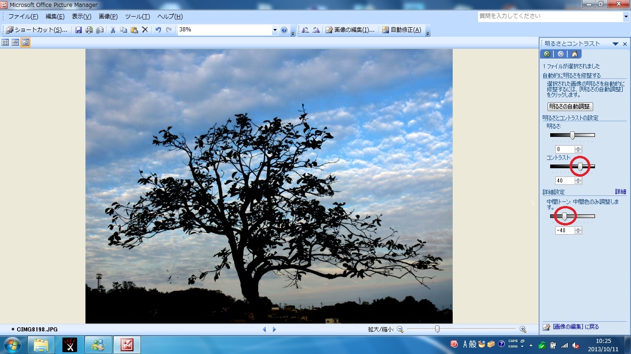This screenshot has height=354, width=631.
Task: Open the ヘルプ(H) menu
Action: [170, 17]
